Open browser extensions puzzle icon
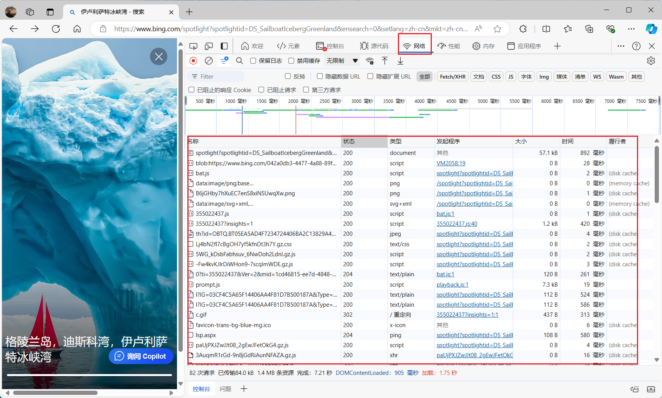The width and height of the screenshot is (662, 398). 523,29
